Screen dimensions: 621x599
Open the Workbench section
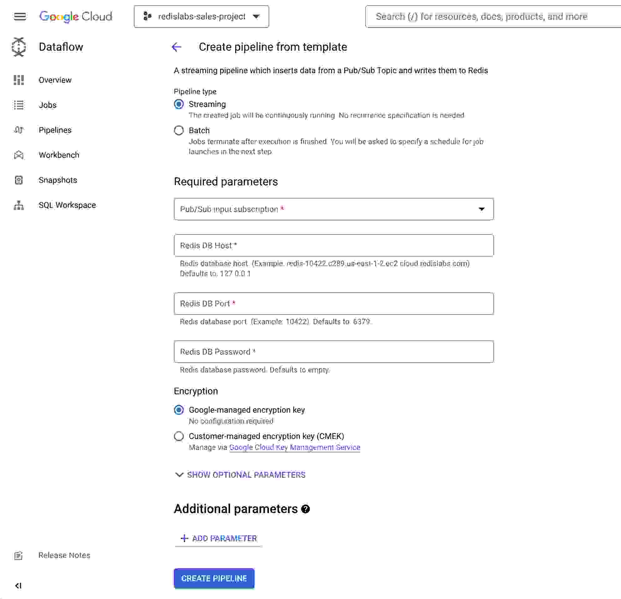(59, 155)
